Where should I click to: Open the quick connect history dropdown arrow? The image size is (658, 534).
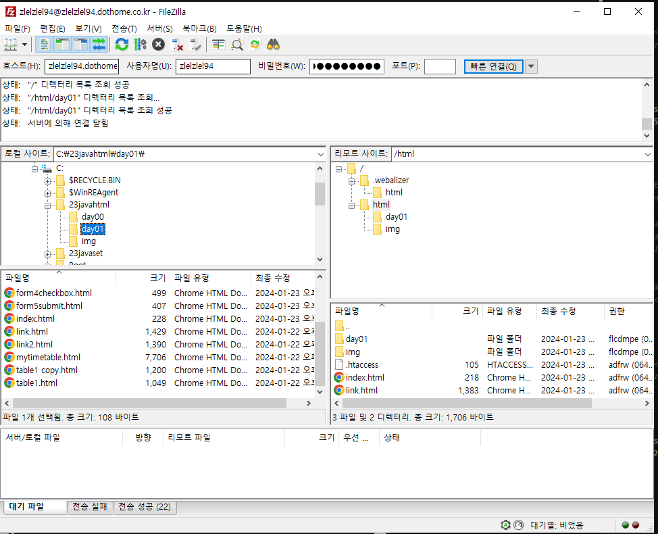[531, 66]
